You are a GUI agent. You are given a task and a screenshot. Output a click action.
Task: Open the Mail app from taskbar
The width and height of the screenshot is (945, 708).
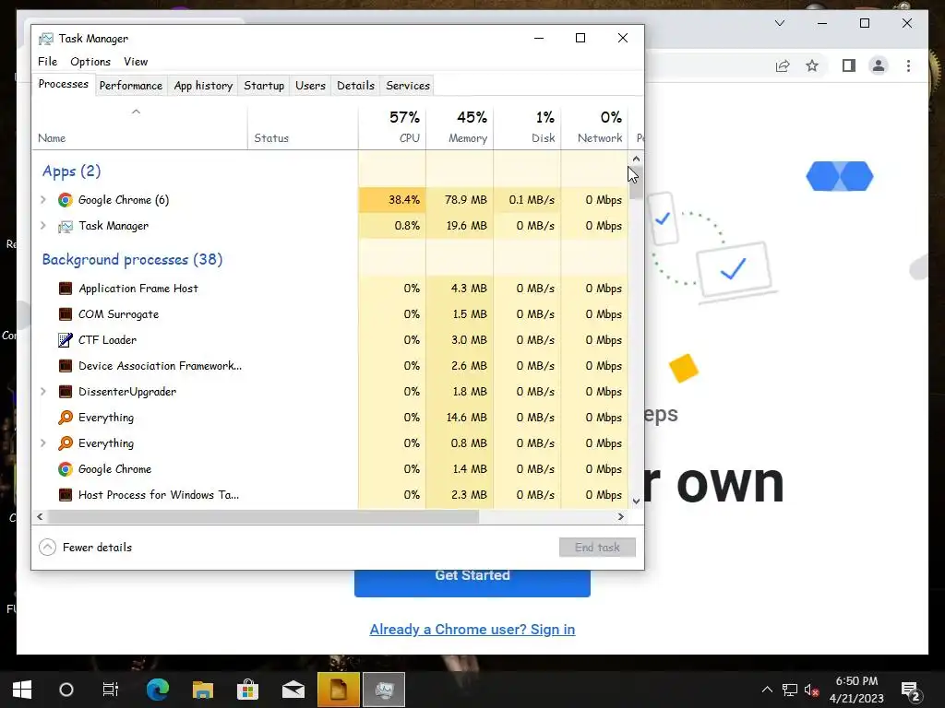tap(293, 690)
